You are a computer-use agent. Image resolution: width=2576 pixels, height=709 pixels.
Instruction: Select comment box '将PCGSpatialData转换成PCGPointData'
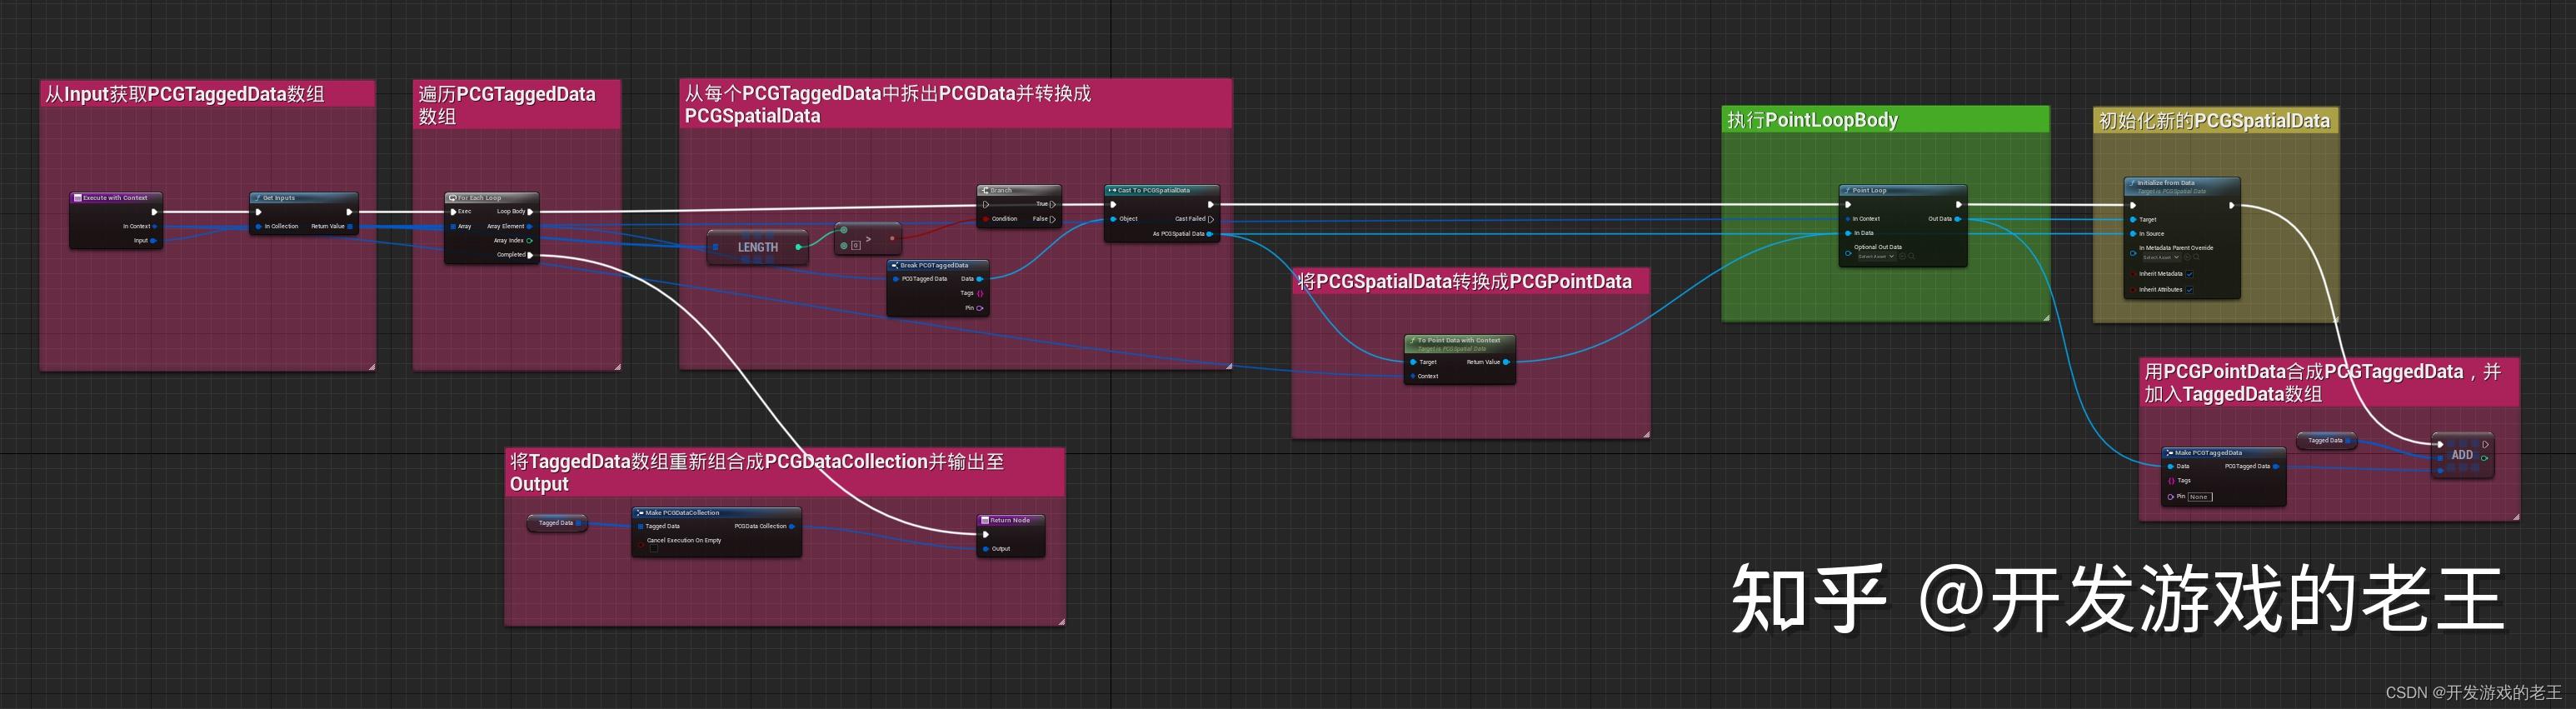click(1470, 282)
